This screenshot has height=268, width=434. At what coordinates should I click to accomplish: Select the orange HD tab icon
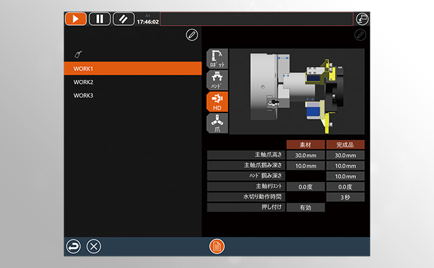click(217, 102)
